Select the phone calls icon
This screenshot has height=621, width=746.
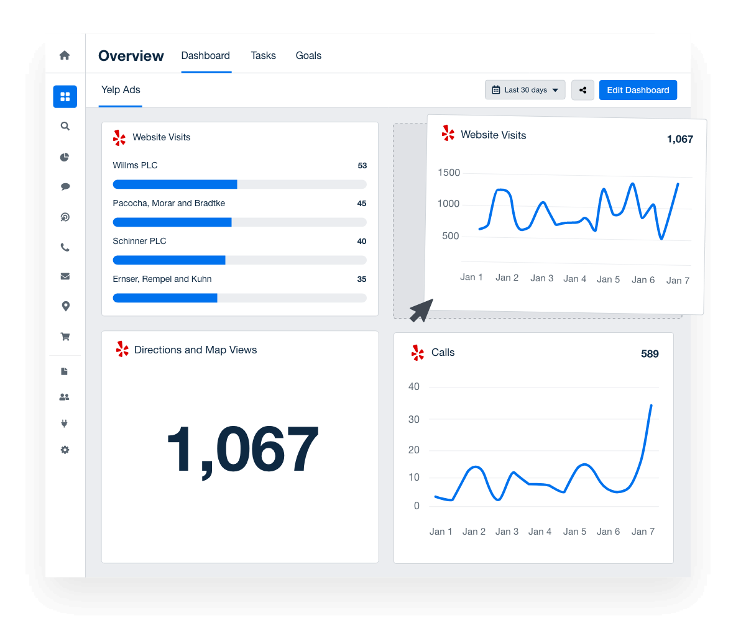pos(65,247)
